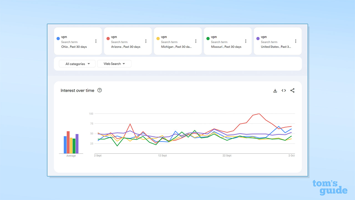Click the 22 Sept axis label

(227, 156)
